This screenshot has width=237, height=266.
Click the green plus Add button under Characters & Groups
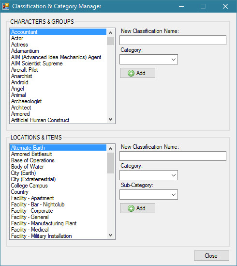[x=137, y=73]
